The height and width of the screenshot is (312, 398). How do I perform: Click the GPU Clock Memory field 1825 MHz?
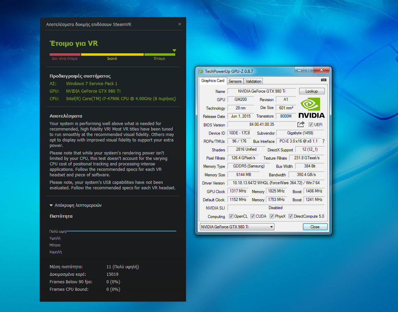pos(276,191)
